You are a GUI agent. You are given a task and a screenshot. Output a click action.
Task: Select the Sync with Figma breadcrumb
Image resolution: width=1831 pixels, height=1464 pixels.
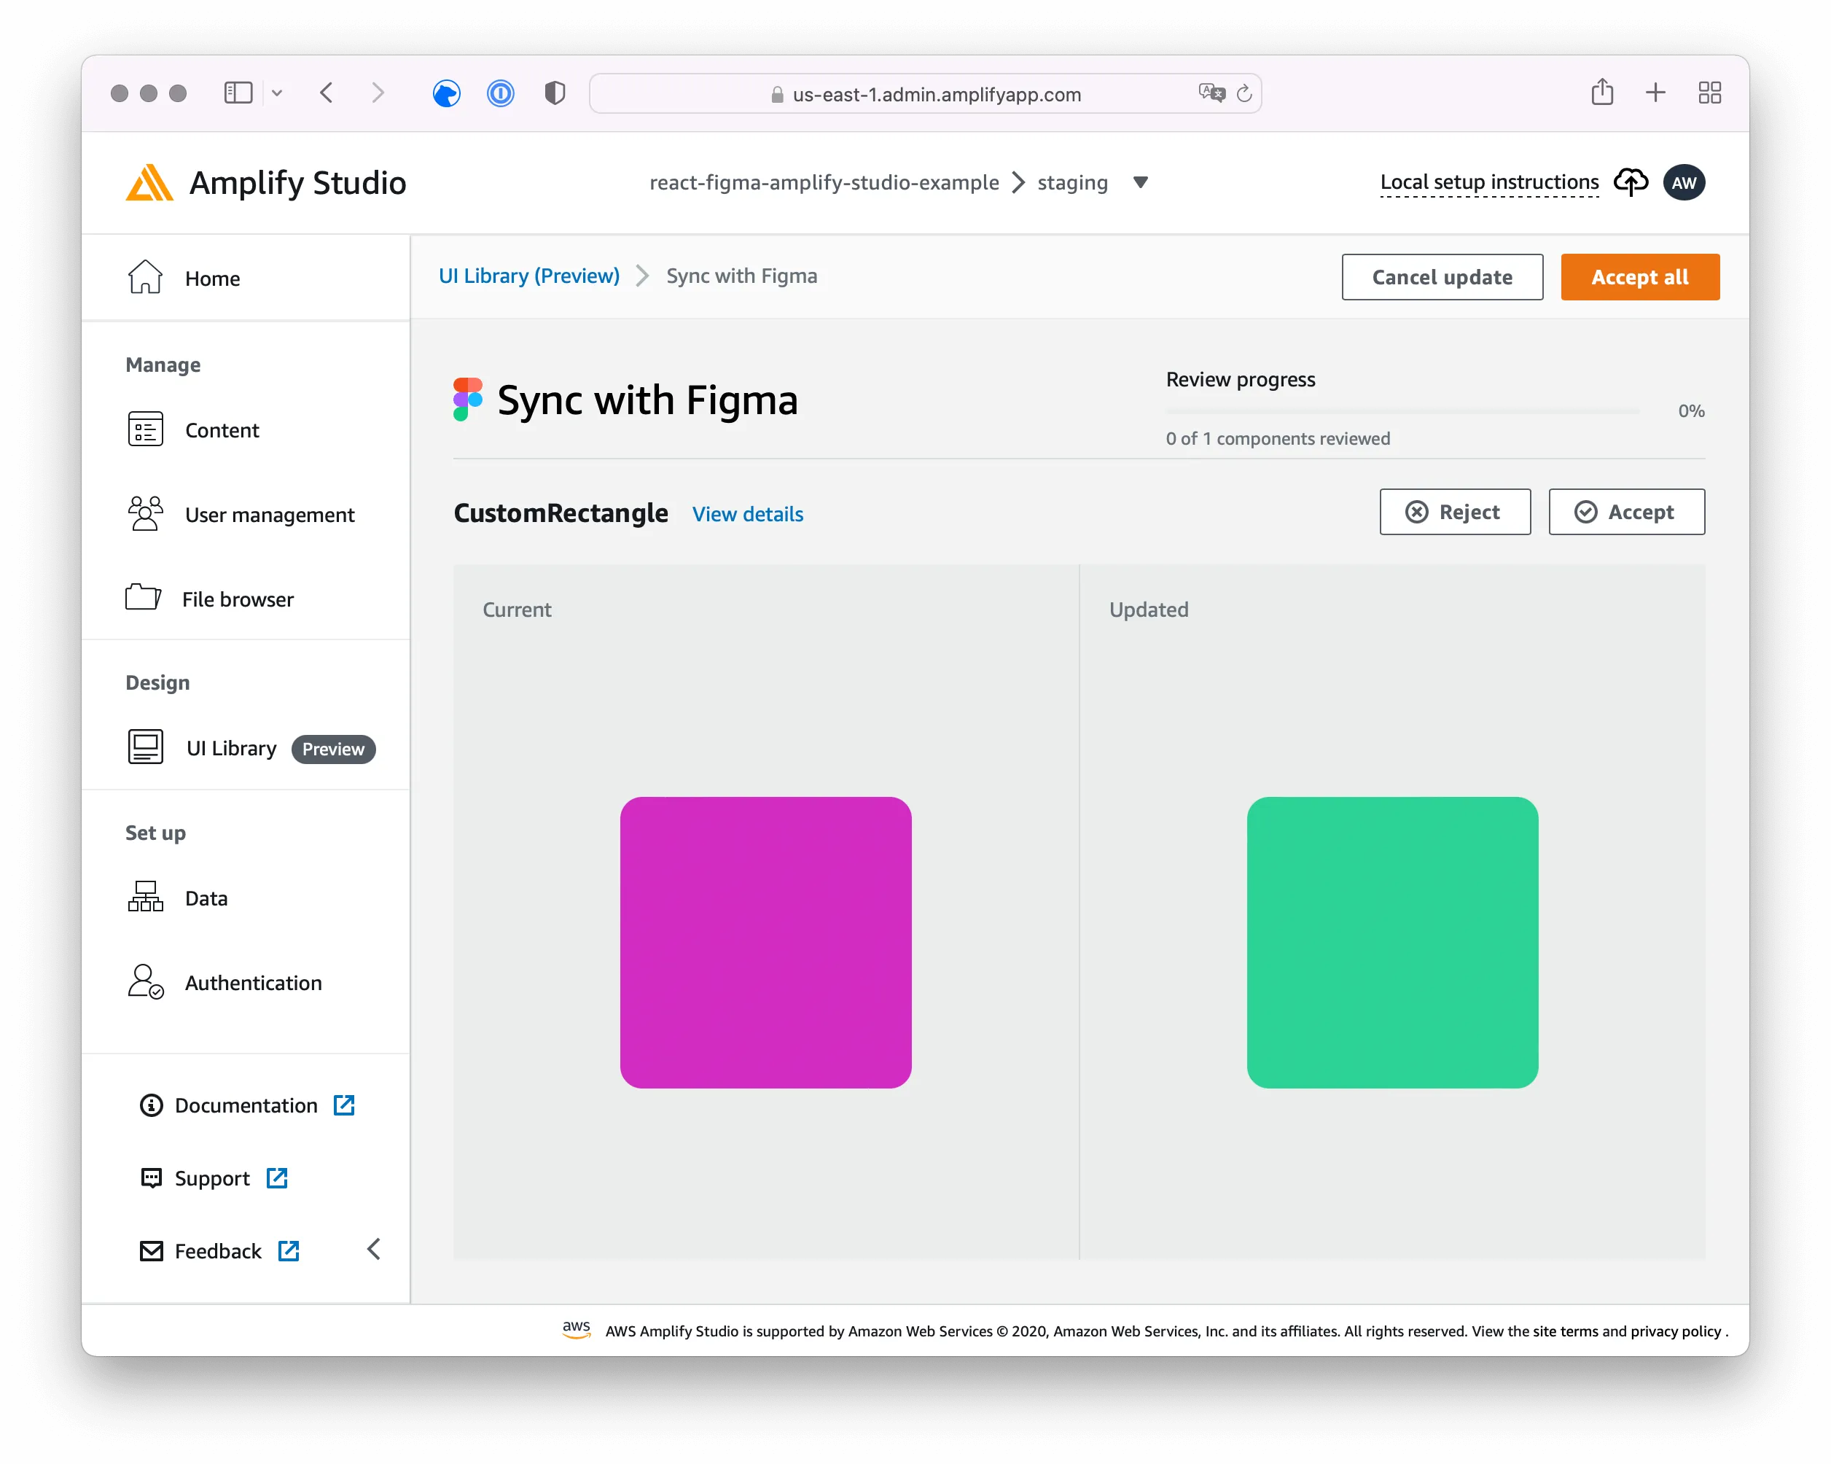pyautogui.click(x=741, y=276)
